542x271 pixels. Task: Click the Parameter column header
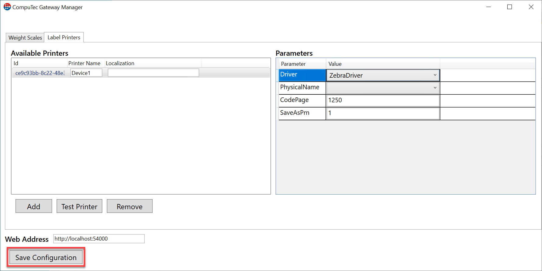click(x=303, y=64)
